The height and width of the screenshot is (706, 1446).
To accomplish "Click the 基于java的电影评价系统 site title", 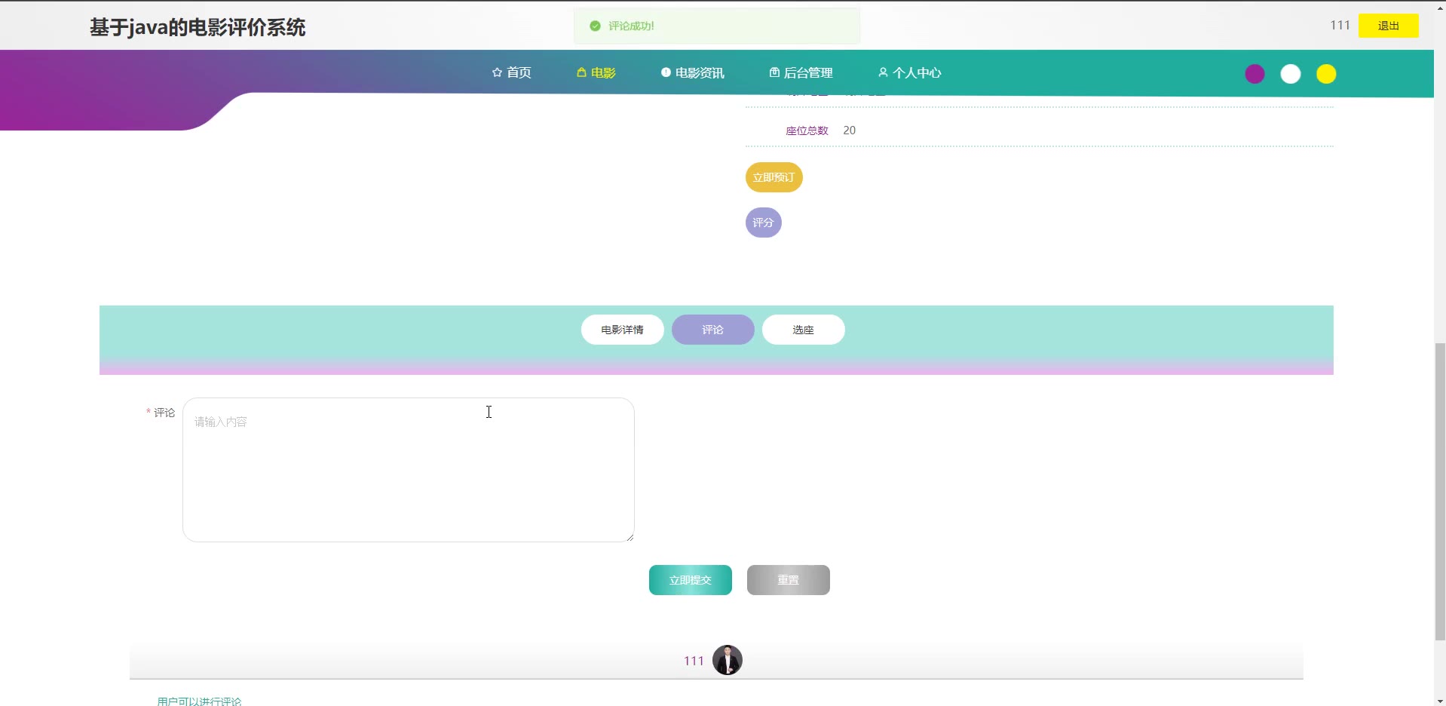I will coord(198,28).
